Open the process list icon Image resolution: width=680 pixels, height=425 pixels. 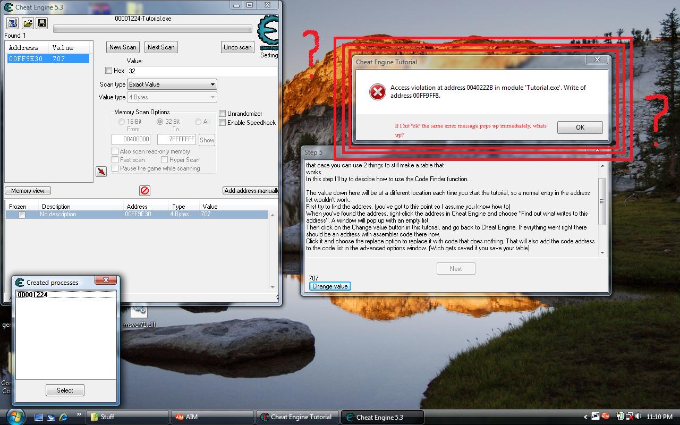12,23
